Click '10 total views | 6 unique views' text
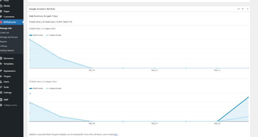Screen dimensions: 258x137 [43, 82]
